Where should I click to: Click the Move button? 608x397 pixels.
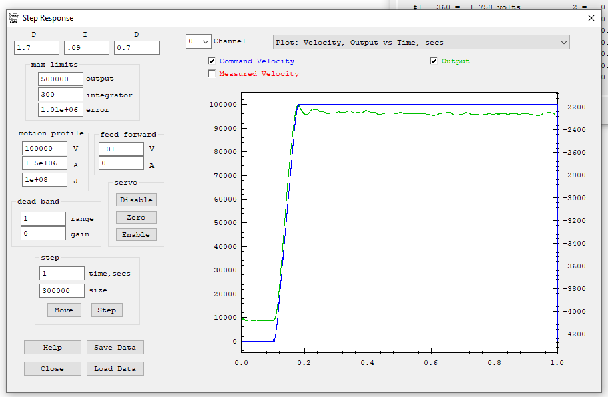(x=64, y=310)
